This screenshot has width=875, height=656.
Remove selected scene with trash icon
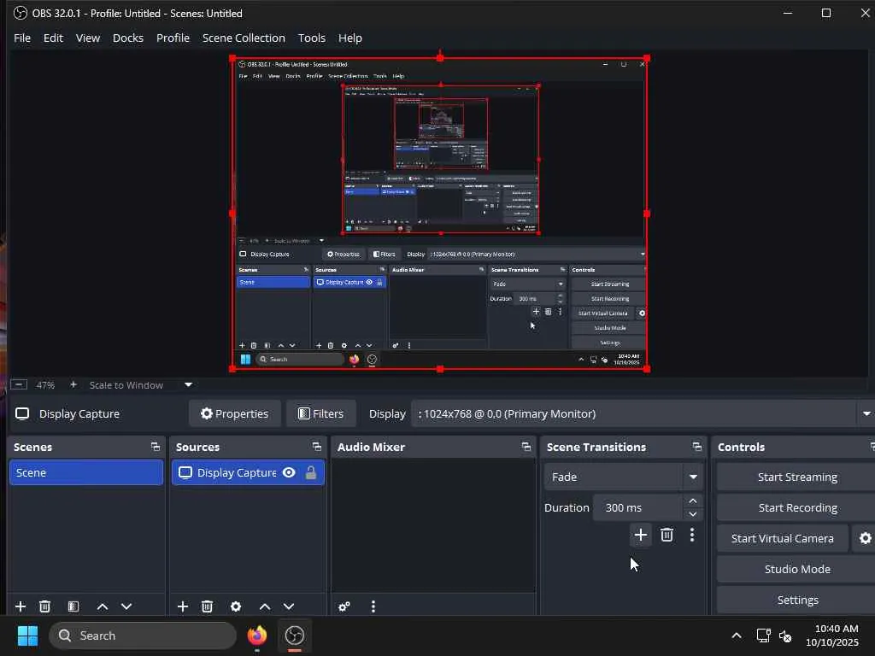pyautogui.click(x=45, y=606)
